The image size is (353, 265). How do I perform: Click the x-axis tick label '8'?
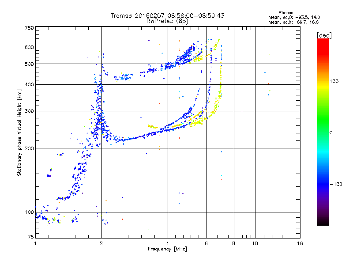(x=234, y=243)
